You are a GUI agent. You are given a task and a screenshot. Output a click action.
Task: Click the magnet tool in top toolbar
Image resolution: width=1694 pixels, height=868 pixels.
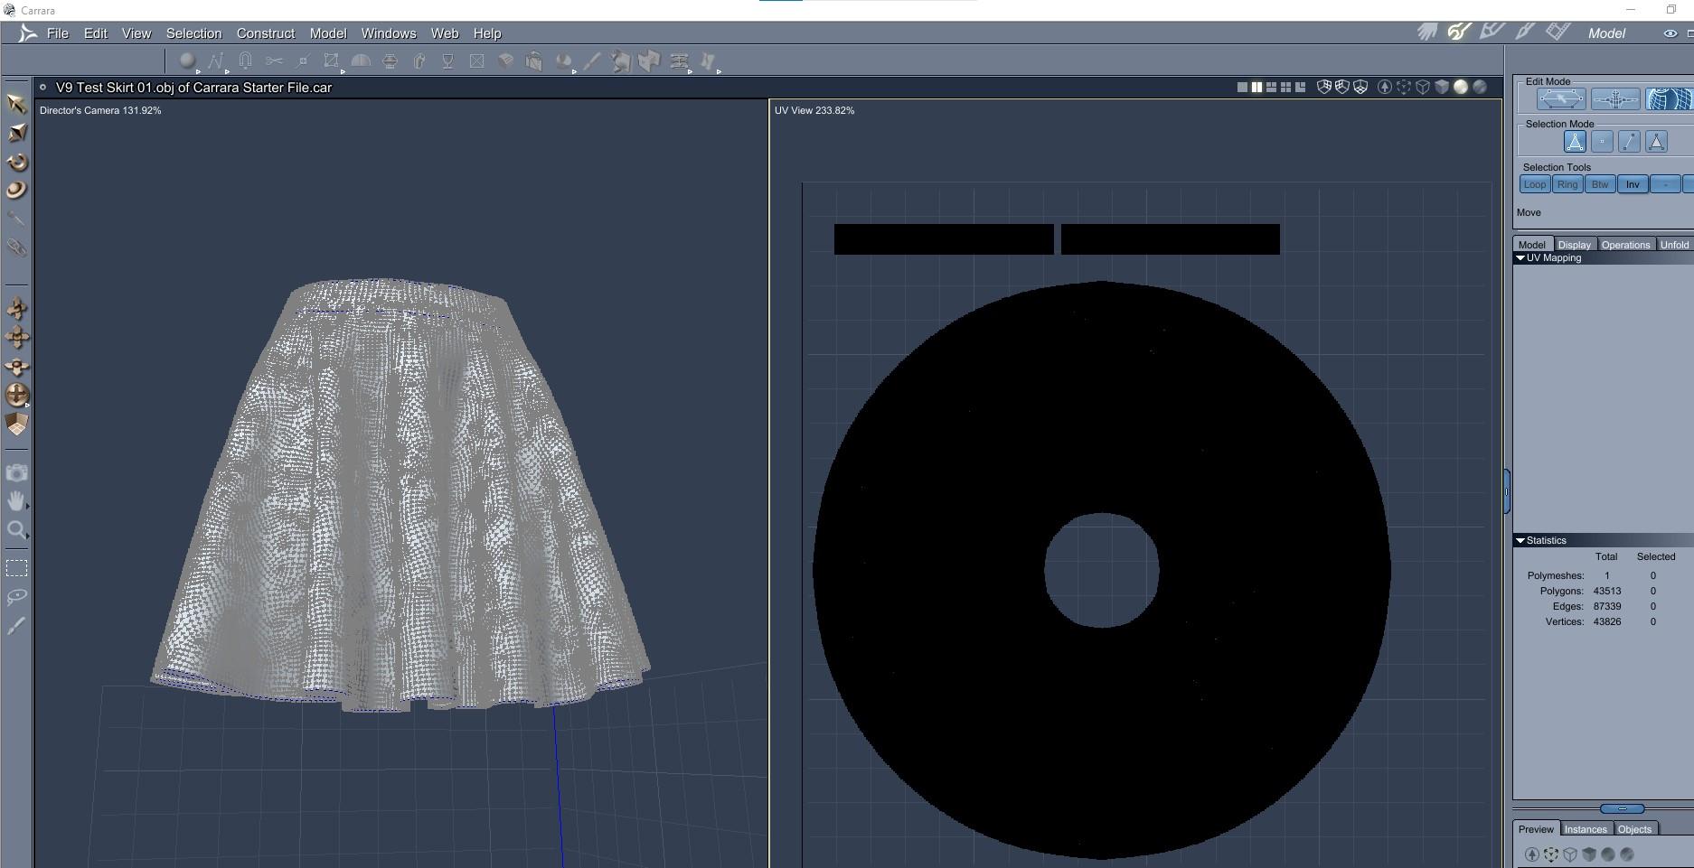click(245, 61)
